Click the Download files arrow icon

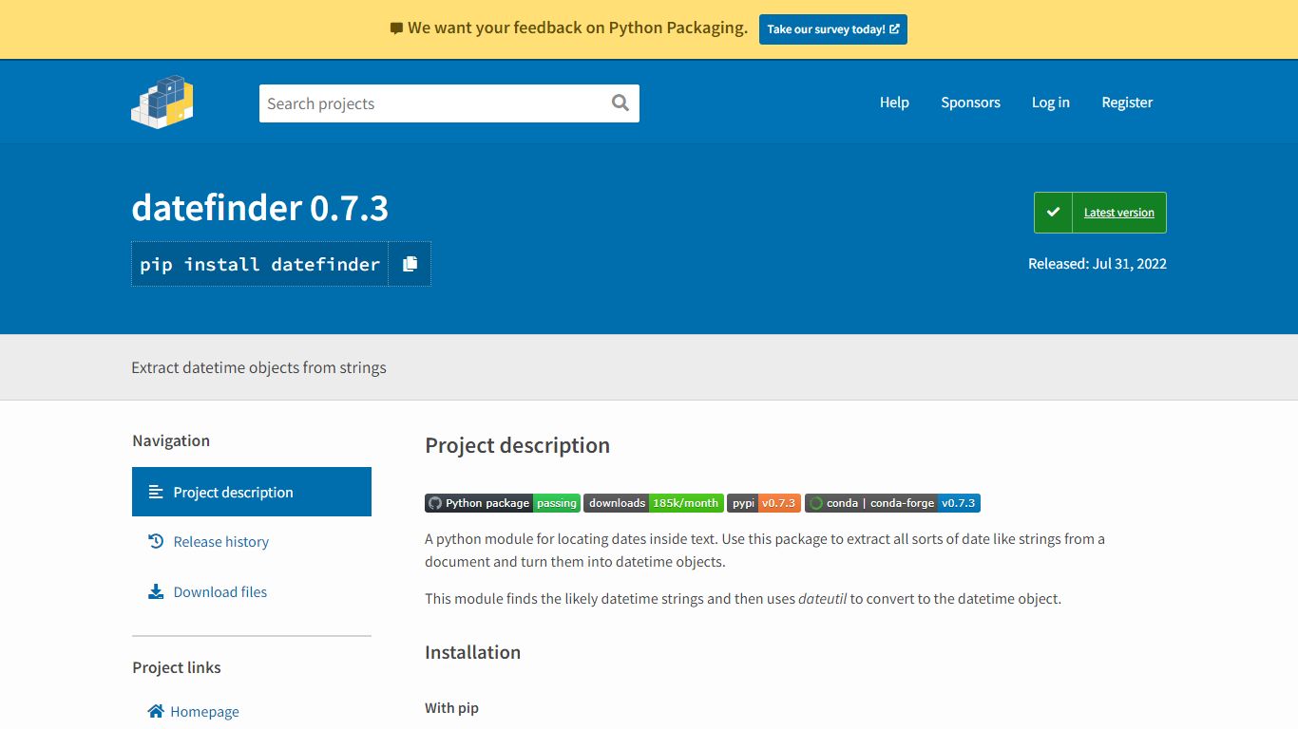(156, 591)
